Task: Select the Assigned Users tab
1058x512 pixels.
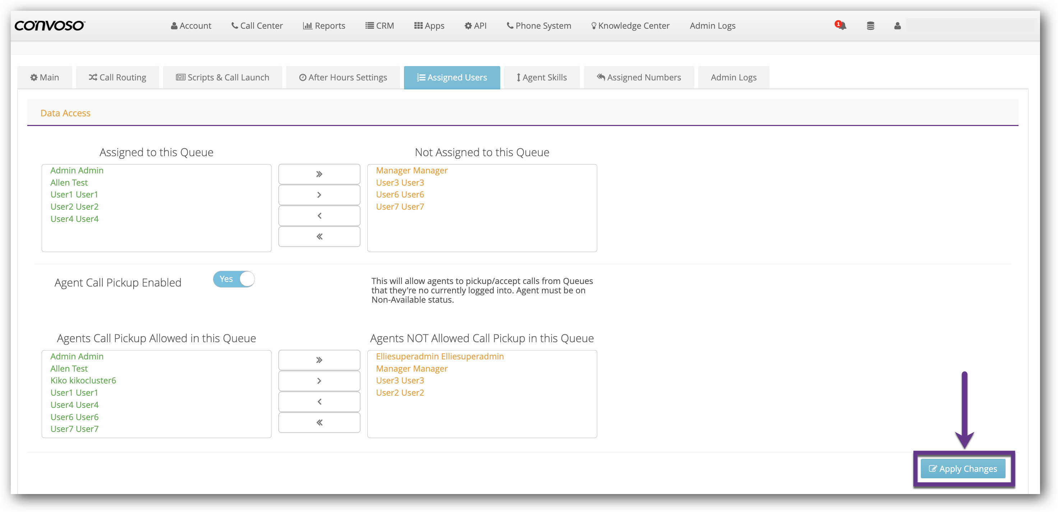Action: (452, 78)
